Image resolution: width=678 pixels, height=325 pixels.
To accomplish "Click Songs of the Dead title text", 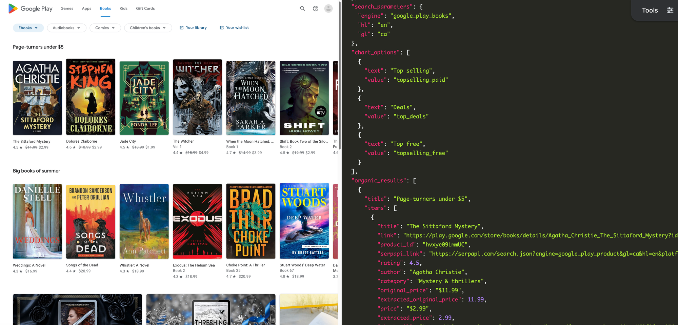I will click(82, 265).
